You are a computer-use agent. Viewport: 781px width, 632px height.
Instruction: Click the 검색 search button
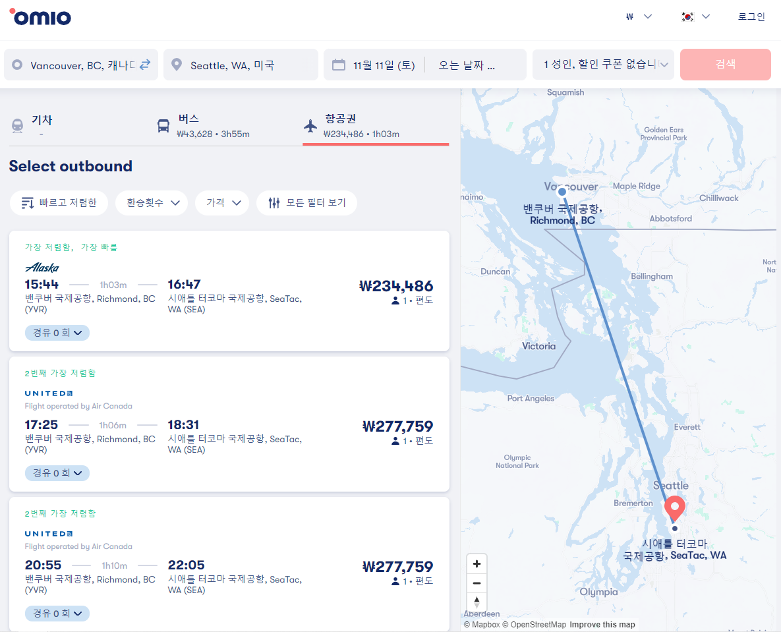tap(725, 64)
